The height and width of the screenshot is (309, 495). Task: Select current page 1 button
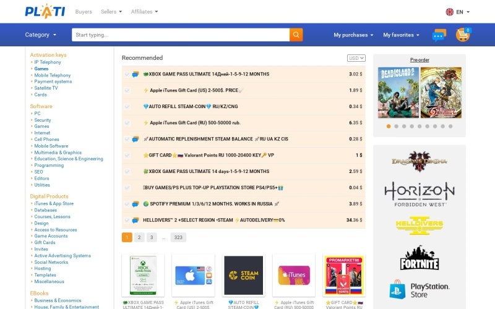[127, 237]
